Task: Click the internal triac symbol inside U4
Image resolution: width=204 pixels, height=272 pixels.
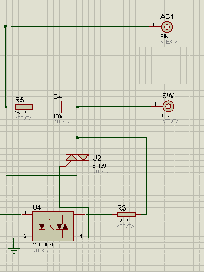Action: (62, 227)
